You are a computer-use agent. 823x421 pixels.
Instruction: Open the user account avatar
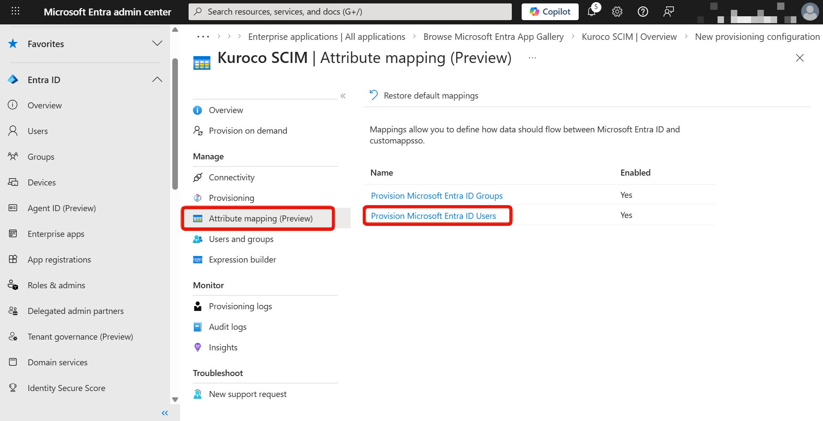coord(810,12)
